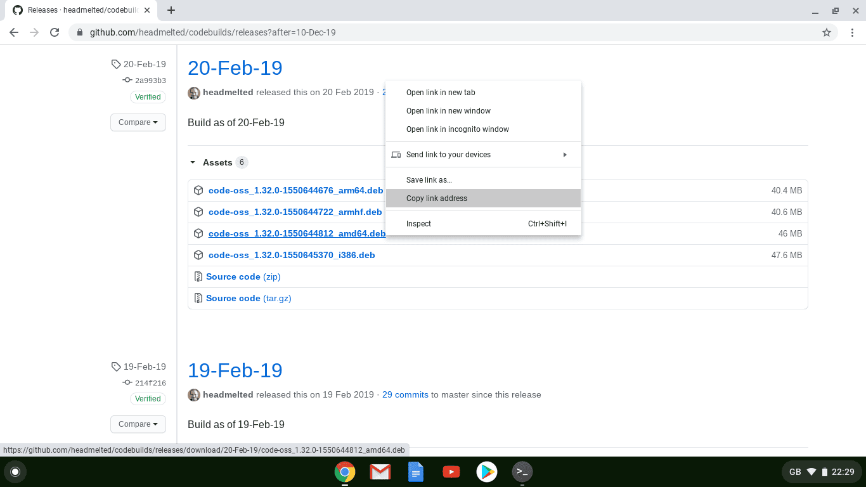This screenshot has width=866, height=487.
Task: Click the 47.6 MB size text
Action: pos(787,255)
